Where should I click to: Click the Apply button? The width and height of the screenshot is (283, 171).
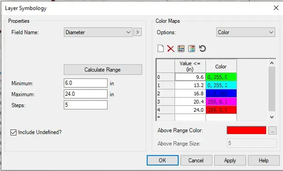point(230,161)
